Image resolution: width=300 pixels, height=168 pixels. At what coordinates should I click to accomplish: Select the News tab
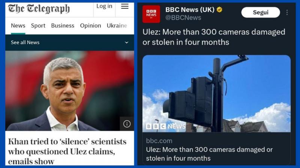click(x=18, y=25)
